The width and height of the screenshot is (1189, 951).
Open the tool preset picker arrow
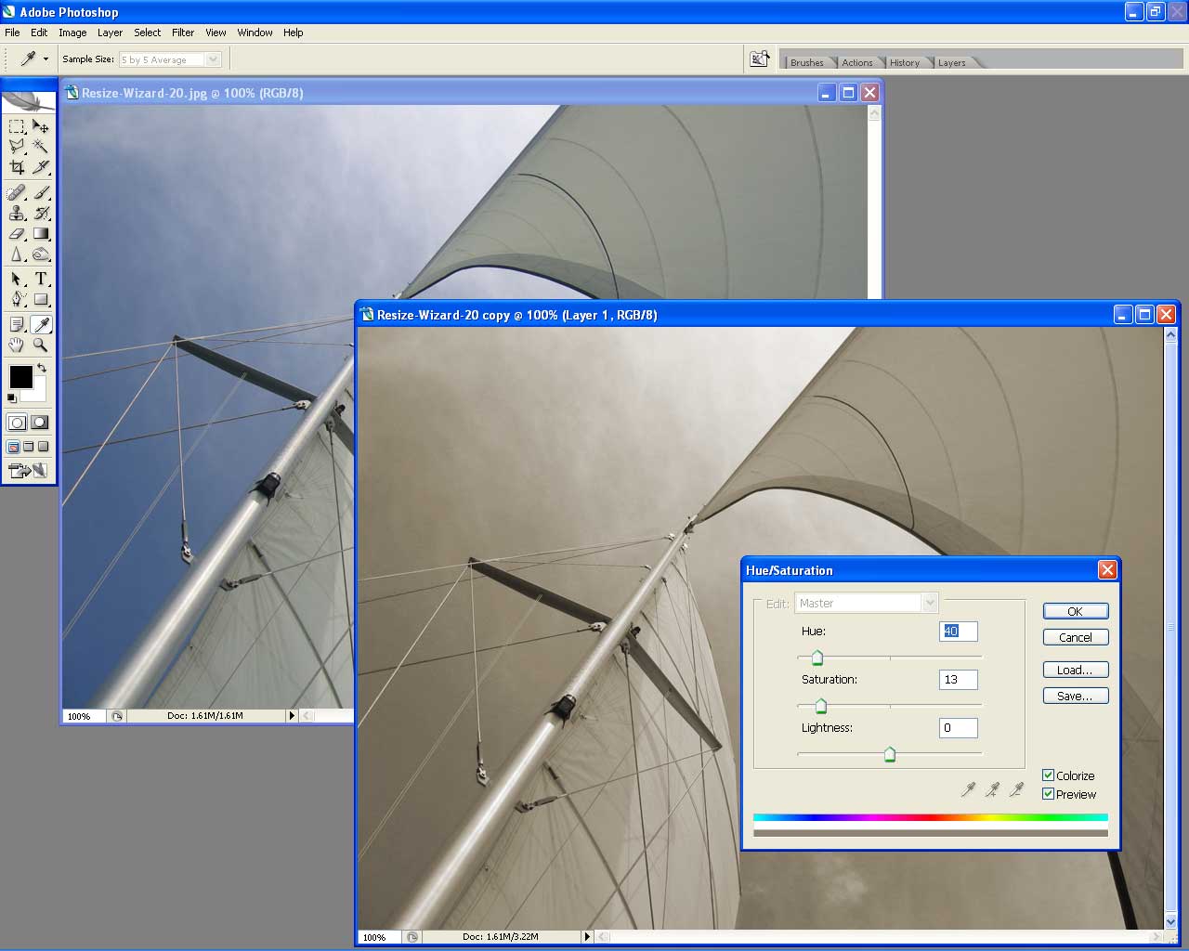click(x=46, y=59)
